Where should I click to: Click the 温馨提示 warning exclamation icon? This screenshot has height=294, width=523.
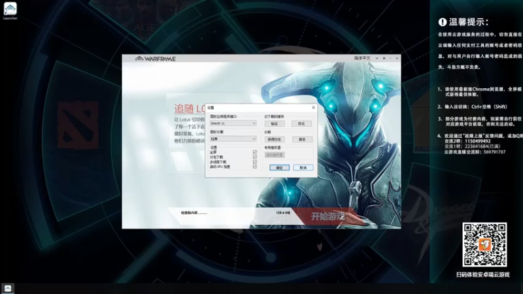pos(443,22)
